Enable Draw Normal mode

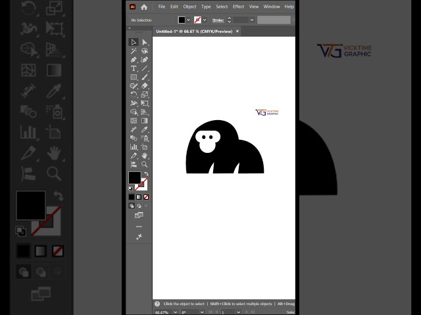(x=132, y=205)
